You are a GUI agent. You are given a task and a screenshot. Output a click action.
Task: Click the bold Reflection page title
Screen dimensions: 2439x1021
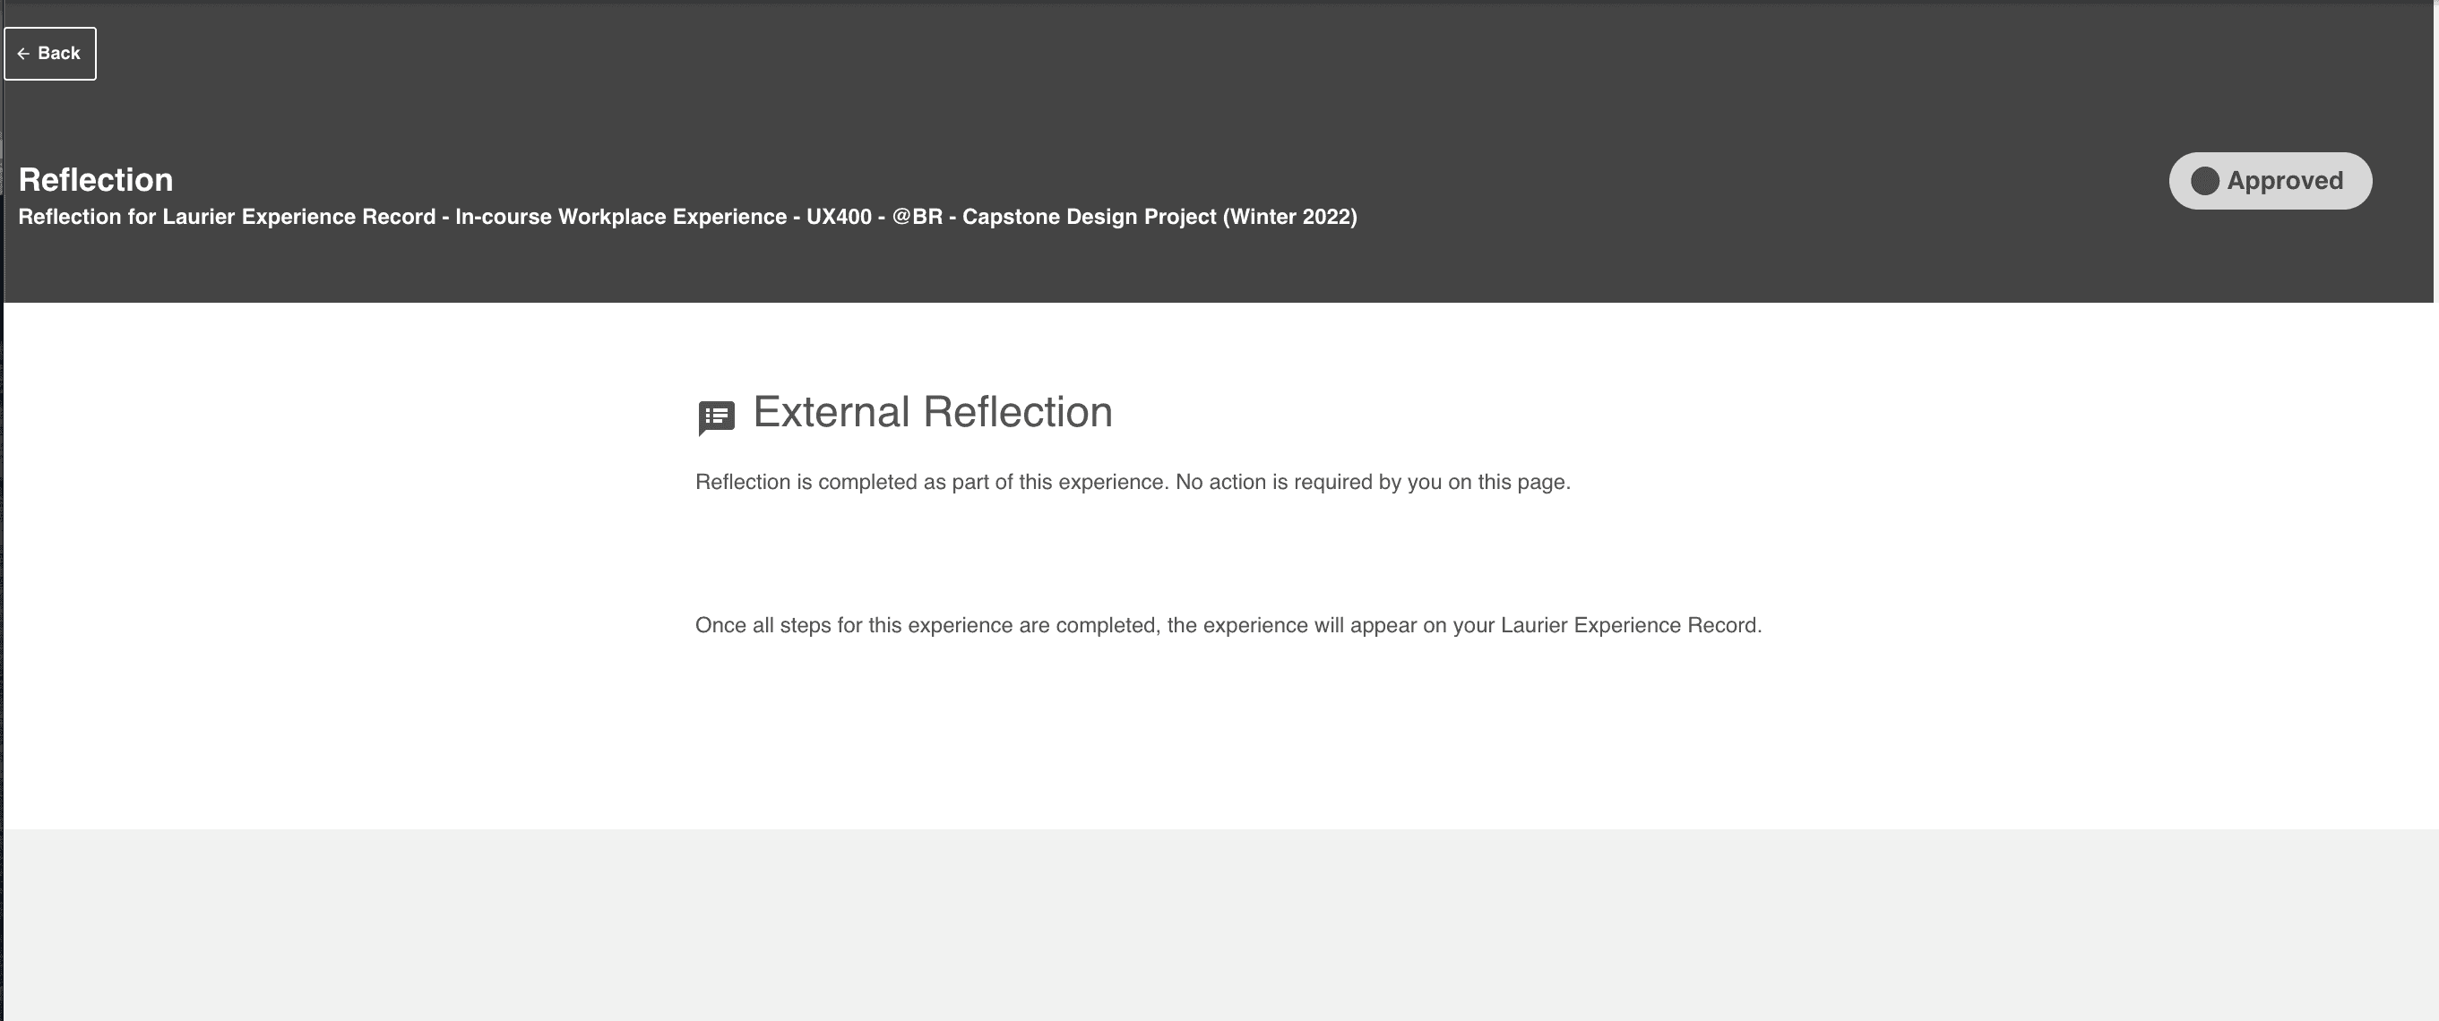tap(96, 180)
